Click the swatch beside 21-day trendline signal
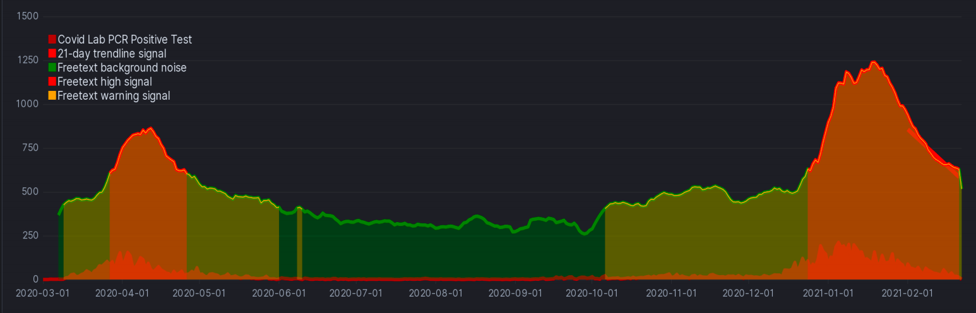Image resolution: width=976 pixels, height=313 pixels. [52, 54]
